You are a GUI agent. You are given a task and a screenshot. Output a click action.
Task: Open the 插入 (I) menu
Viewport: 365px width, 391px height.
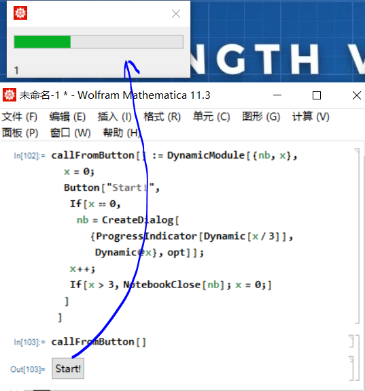pyautogui.click(x=114, y=116)
